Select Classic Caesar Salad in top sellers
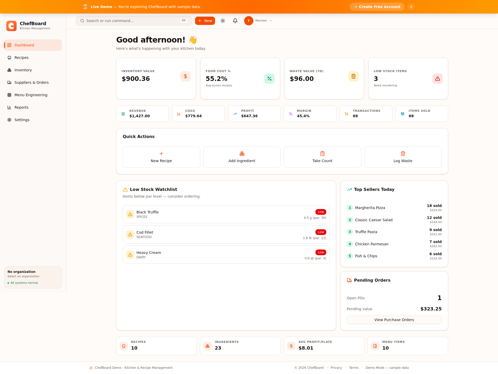The width and height of the screenshot is (498, 374). [394, 220]
